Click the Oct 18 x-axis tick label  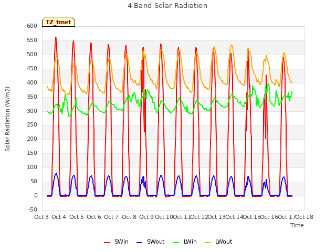(304, 217)
